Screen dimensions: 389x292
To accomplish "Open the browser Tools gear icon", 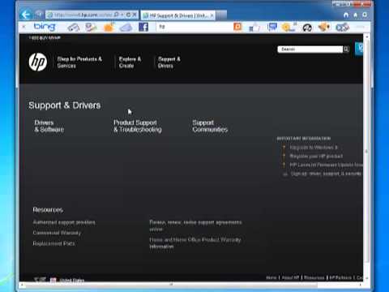I will pyautogui.click(x=365, y=15).
